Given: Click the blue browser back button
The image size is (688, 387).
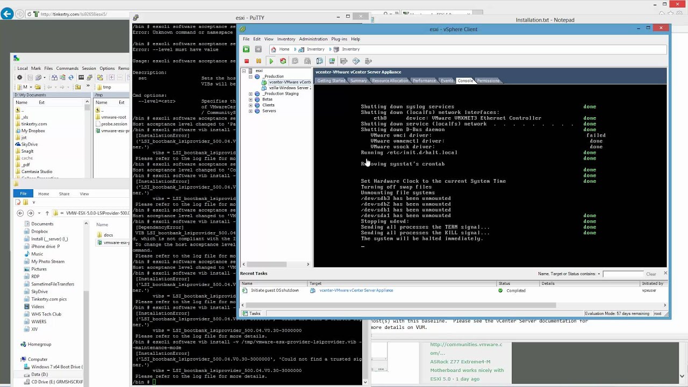Looking at the screenshot, I should point(7,14).
